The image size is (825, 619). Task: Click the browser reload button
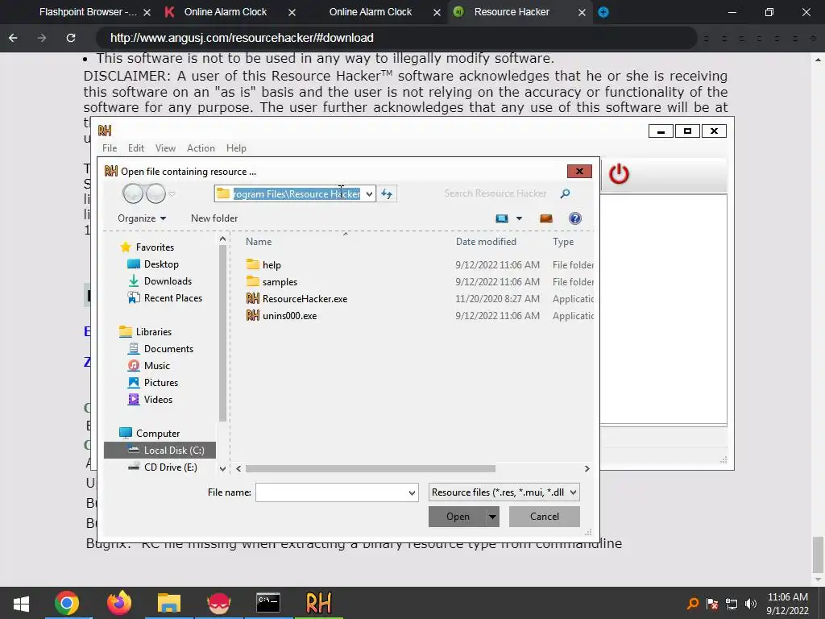[71, 38]
